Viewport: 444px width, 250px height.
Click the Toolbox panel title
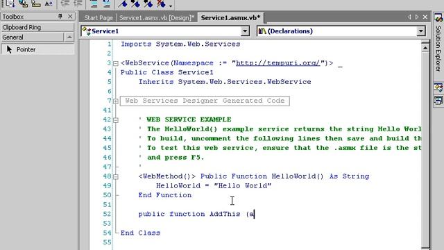point(13,17)
